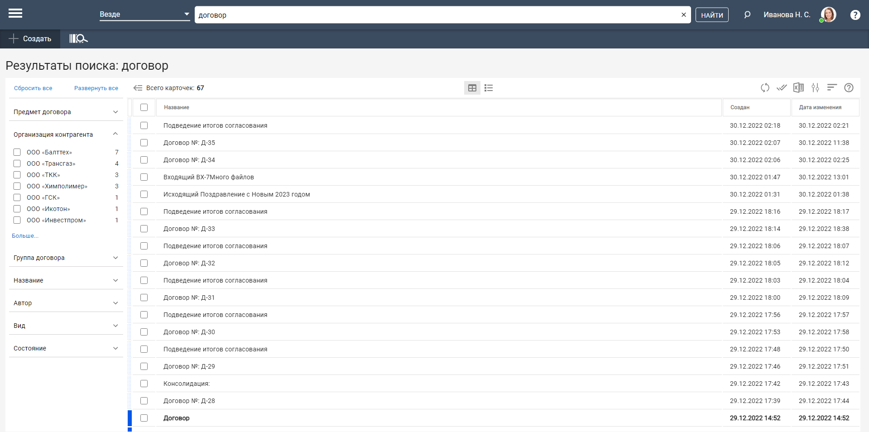
Task: Open the table settings sliders icon
Action: point(815,88)
